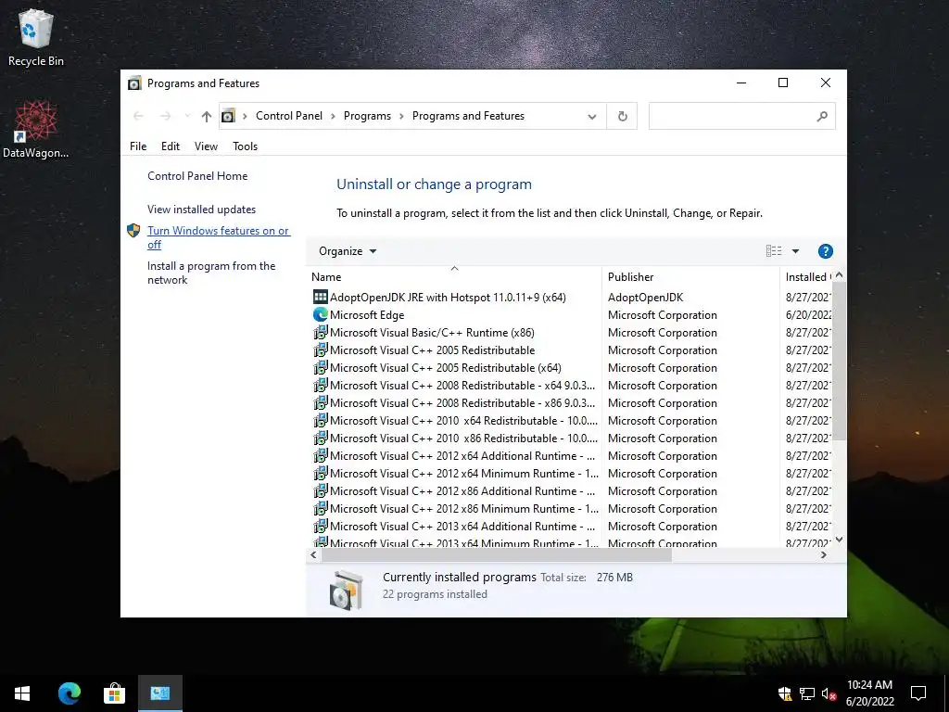Click the Control Panel icon in address bar
949x712 pixels.
pyautogui.click(x=228, y=116)
